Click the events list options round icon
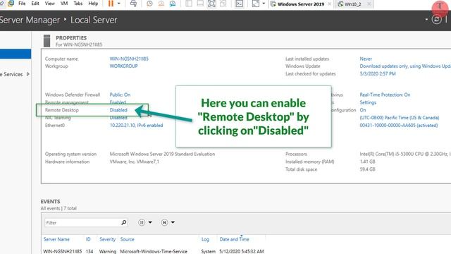Screen dimensions: 451x254 click(142, 222)
